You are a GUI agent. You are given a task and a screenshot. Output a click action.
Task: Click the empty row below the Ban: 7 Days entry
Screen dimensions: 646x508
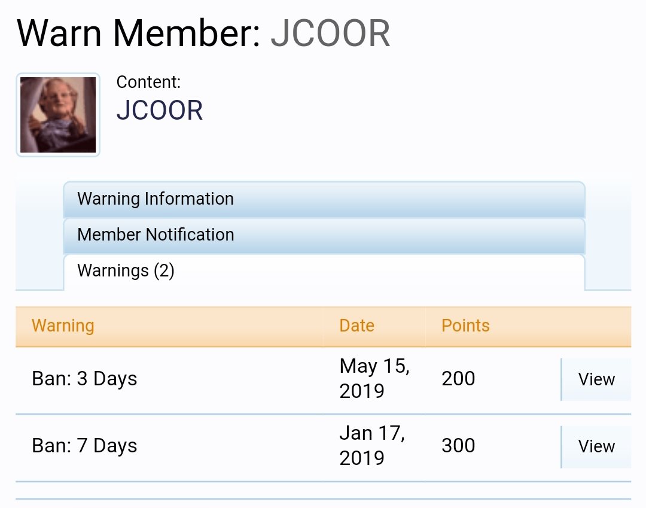click(x=324, y=490)
